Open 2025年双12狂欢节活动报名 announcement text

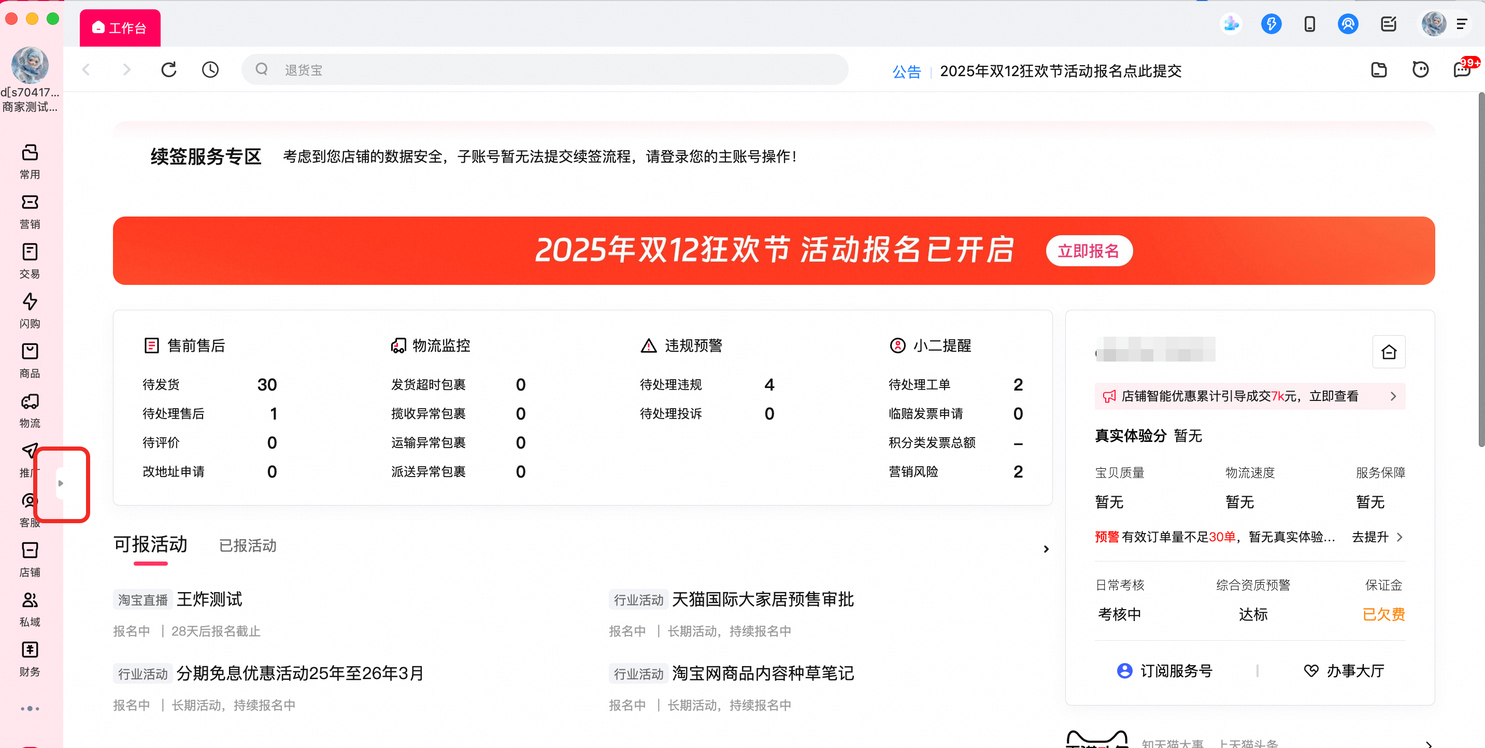[x=1060, y=71]
